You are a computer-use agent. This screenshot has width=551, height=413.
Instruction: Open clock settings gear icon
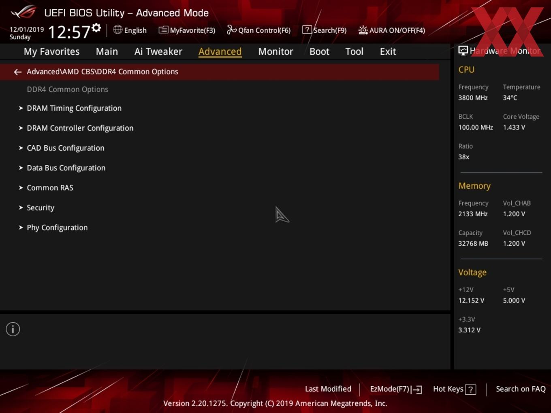click(96, 28)
